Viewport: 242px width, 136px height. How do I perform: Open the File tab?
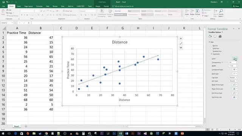pos(3,6)
